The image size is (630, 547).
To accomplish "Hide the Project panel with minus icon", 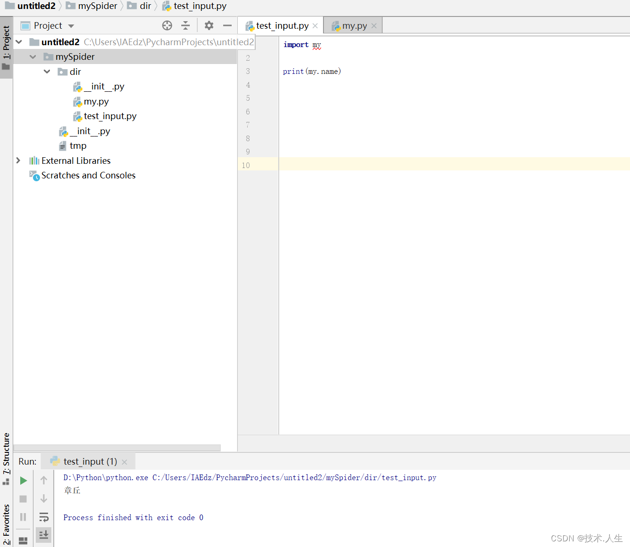I will click(227, 25).
